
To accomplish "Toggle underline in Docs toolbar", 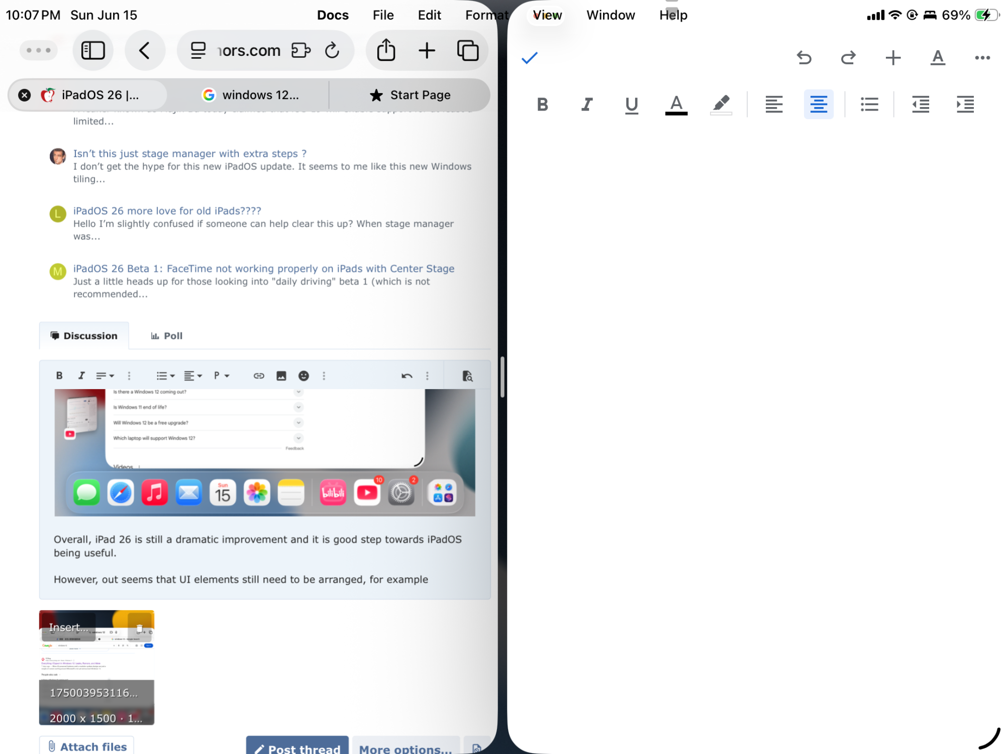I will (632, 105).
